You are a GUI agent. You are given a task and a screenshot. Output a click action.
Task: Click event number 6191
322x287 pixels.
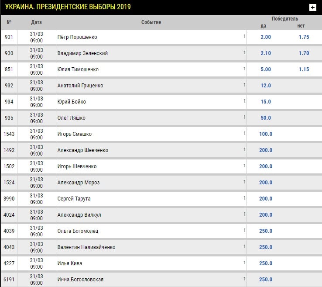pyautogui.click(x=9, y=280)
